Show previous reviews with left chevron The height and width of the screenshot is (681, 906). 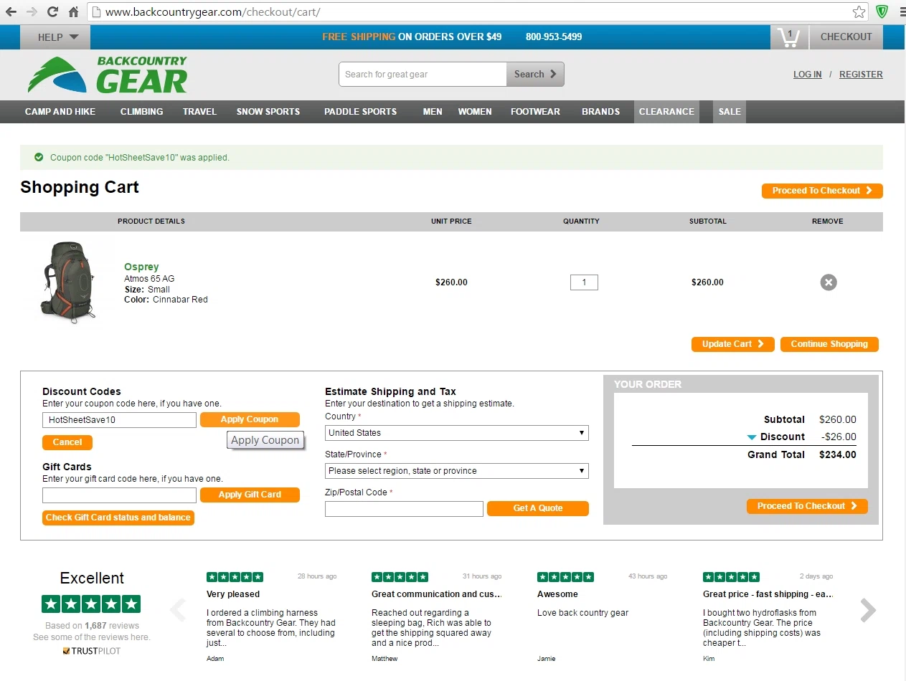[178, 610]
